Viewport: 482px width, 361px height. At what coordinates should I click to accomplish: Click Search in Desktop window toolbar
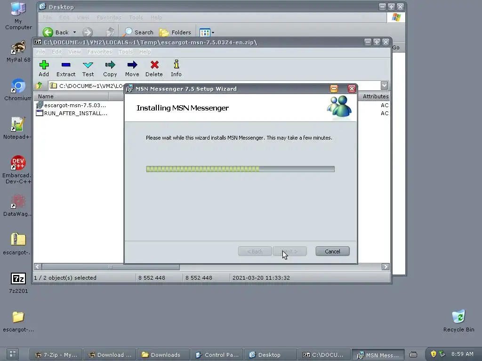(139, 32)
